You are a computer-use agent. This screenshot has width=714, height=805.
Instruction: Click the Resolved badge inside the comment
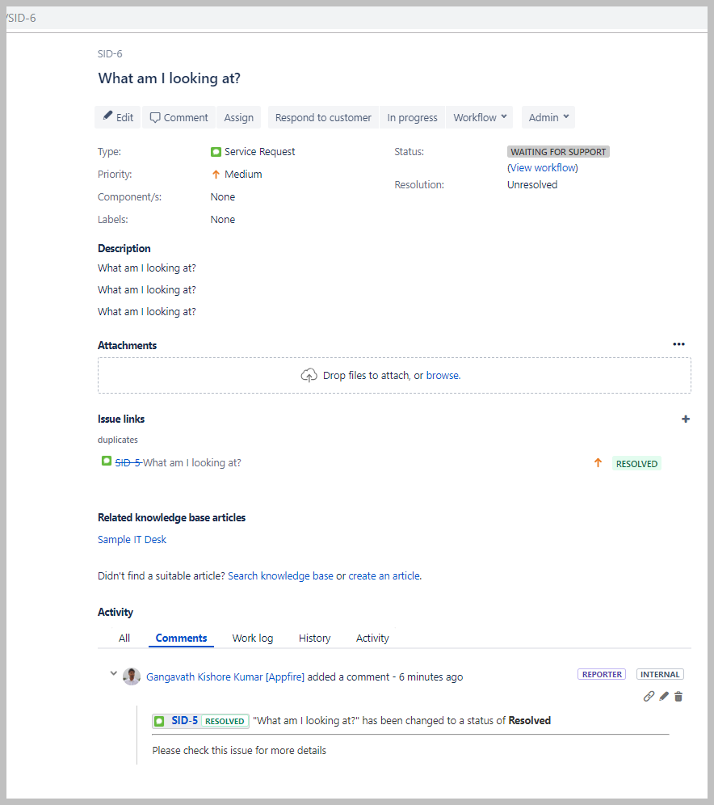coord(225,721)
